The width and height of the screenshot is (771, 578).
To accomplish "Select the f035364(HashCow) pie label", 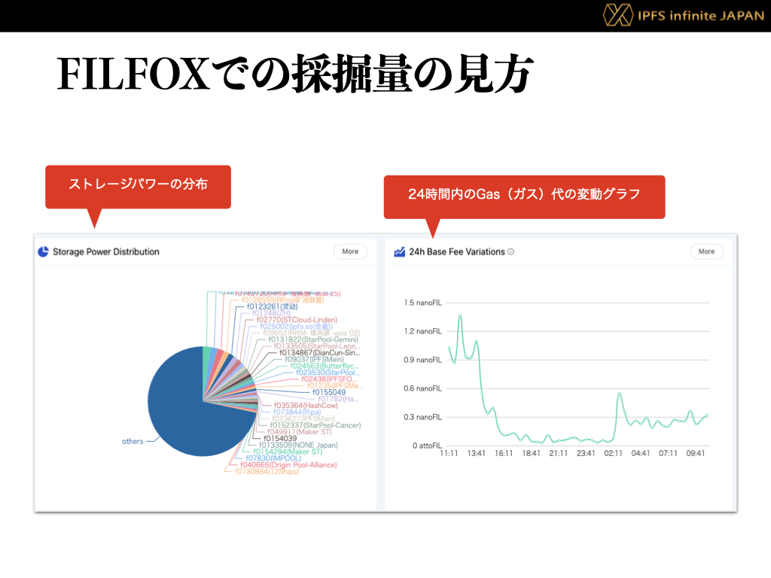I will [306, 406].
